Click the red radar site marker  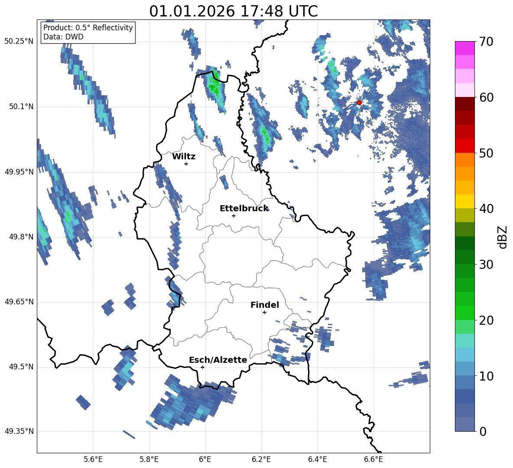pos(359,103)
